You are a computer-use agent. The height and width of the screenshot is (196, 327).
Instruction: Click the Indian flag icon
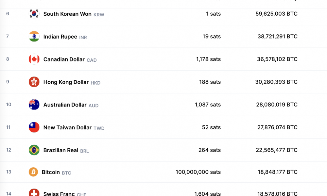(x=34, y=37)
